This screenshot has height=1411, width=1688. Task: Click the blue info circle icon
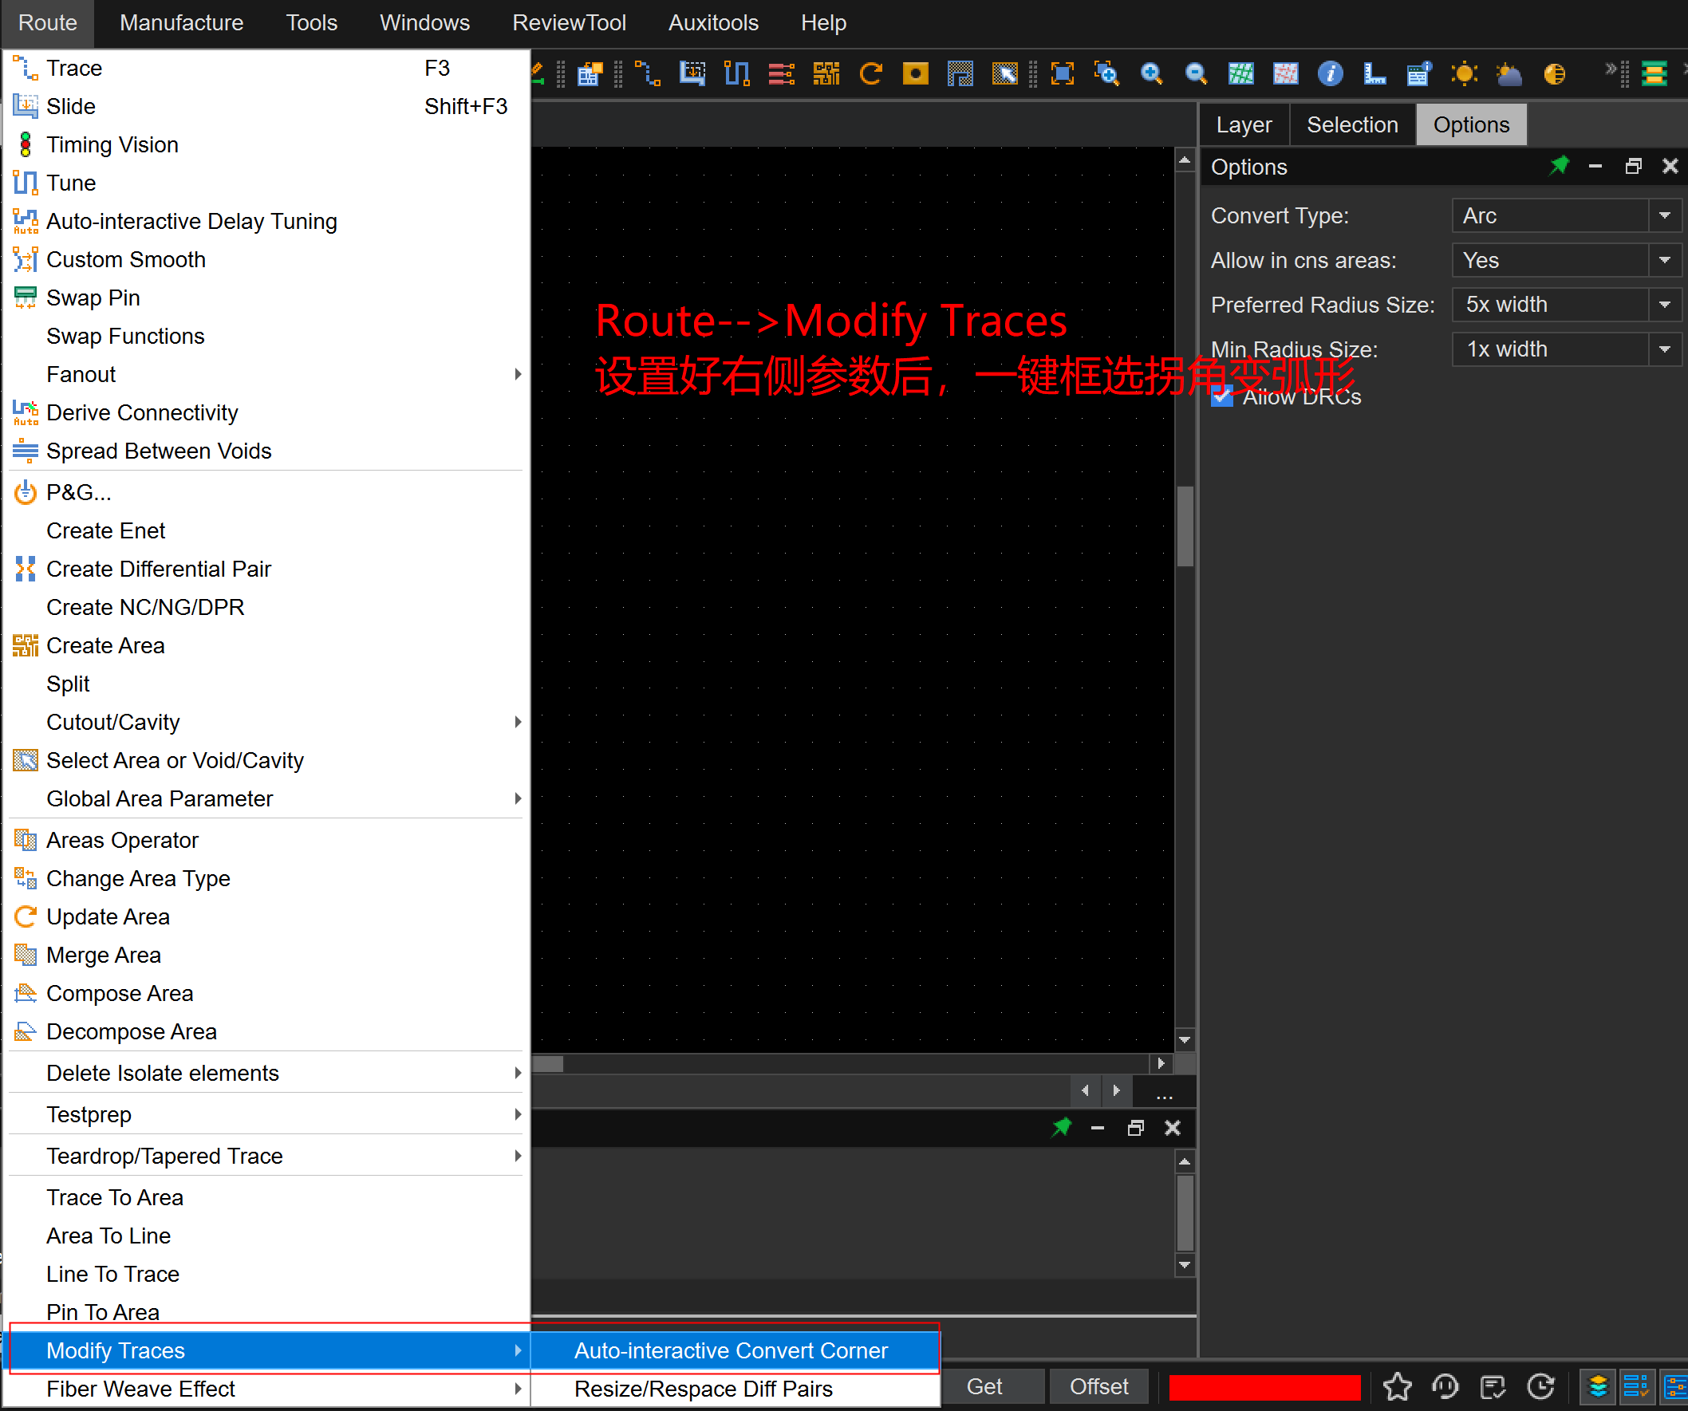(1330, 74)
